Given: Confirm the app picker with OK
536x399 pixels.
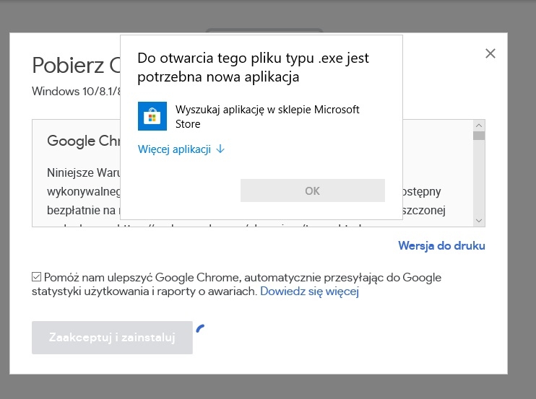Looking at the screenshot, I should click(x=313, y=190).
